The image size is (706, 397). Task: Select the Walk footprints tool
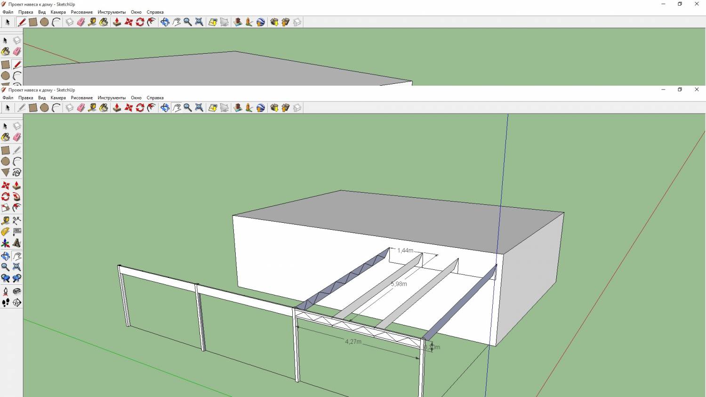coord(6,303)
